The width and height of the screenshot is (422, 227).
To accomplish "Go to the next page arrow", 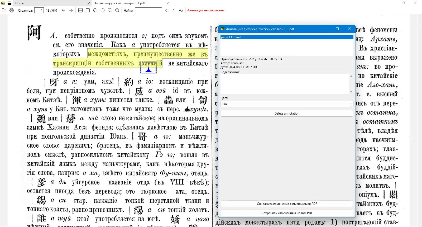I will click(x=71, y=10).
